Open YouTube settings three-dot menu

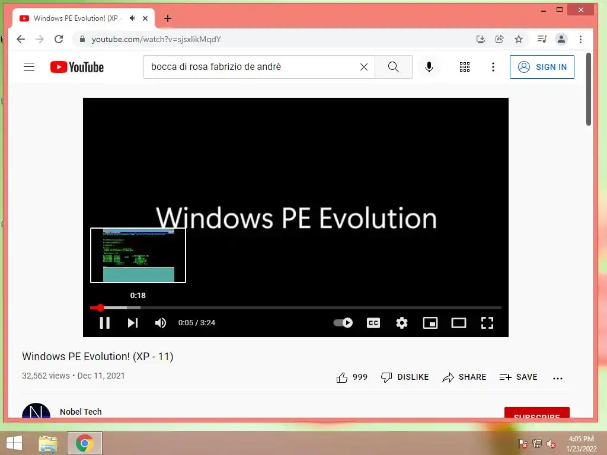pos(493,67)
